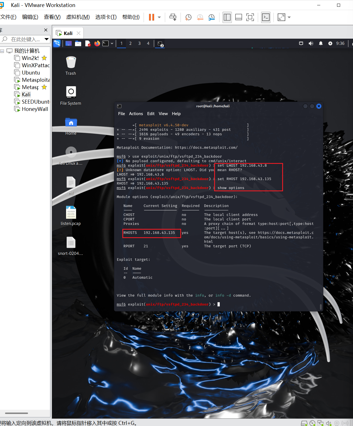
Task: Open the Trash desktop icon
Action: pyautogui.click(x=71, y=66)
